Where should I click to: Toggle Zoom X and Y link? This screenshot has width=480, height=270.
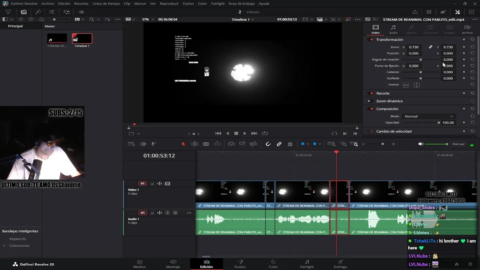[x=430, y=47]
